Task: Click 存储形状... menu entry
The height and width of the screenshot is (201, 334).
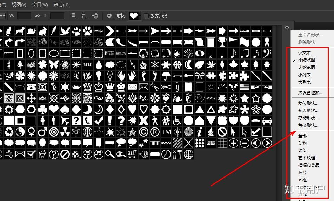Action: (x=308, y=118)
